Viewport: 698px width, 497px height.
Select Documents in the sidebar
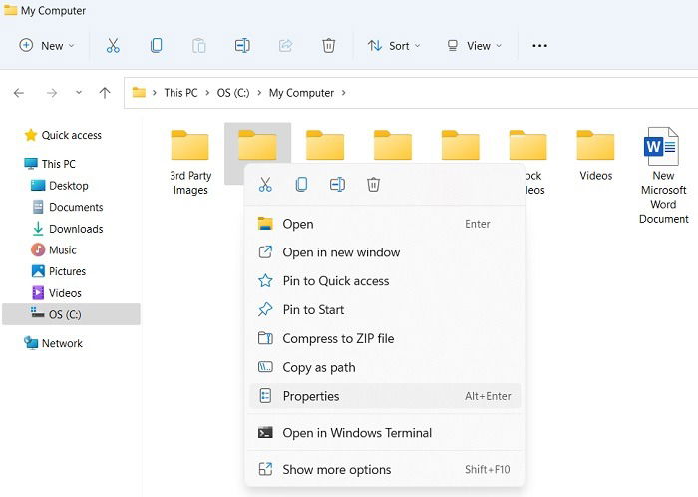pos(67,208)
